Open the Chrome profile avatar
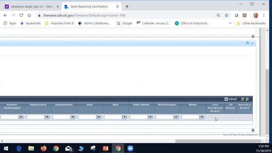 (256, 15)
